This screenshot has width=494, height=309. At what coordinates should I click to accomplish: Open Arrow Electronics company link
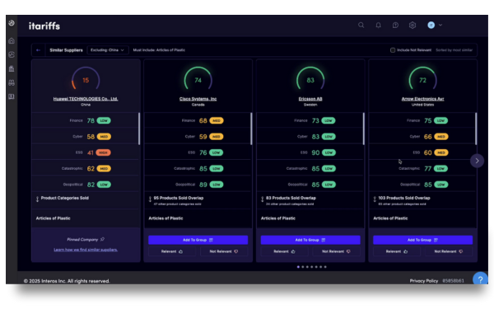tap(422, 99)
